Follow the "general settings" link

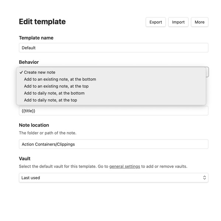[124, 166]
